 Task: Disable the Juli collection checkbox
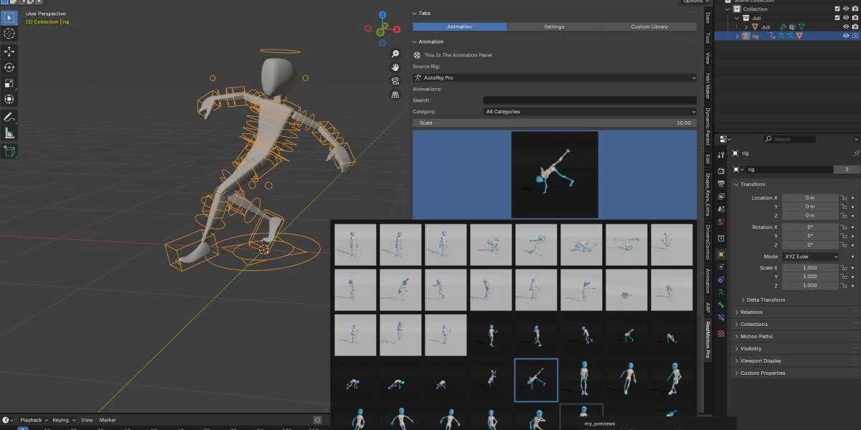coord(837,17)
